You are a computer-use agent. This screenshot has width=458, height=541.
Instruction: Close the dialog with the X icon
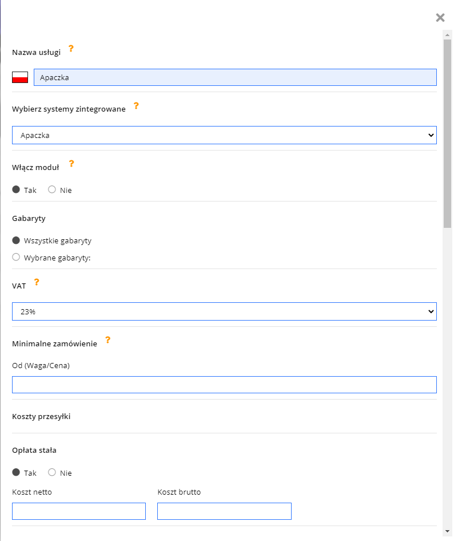click(440, 17)
